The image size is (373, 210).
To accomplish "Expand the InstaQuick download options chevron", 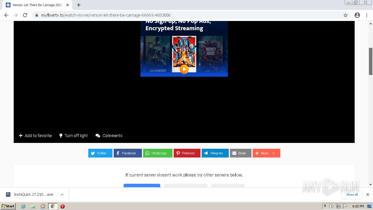I will [62, 195].
